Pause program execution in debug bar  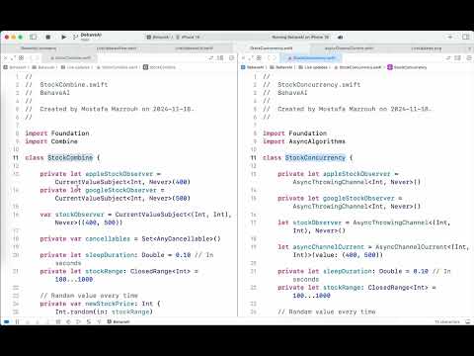[17, 321]
